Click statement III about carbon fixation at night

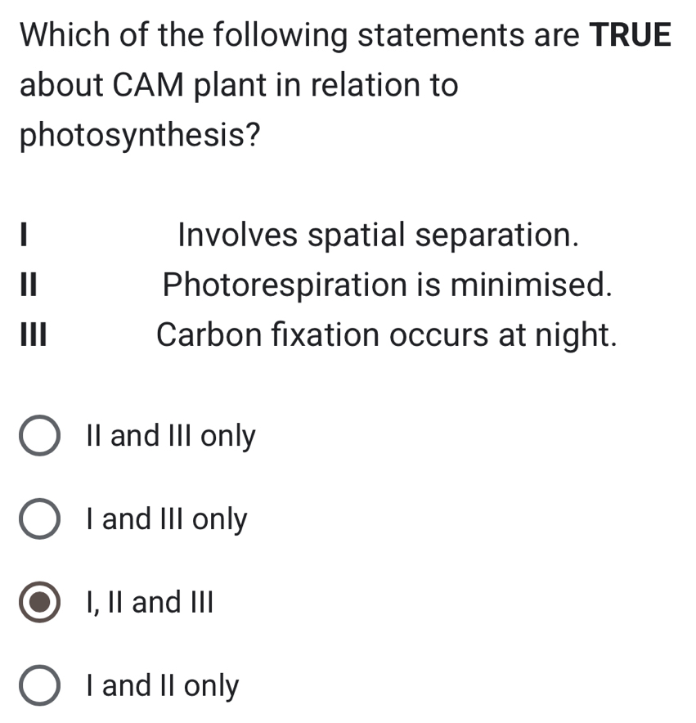[x=384, y=335]
